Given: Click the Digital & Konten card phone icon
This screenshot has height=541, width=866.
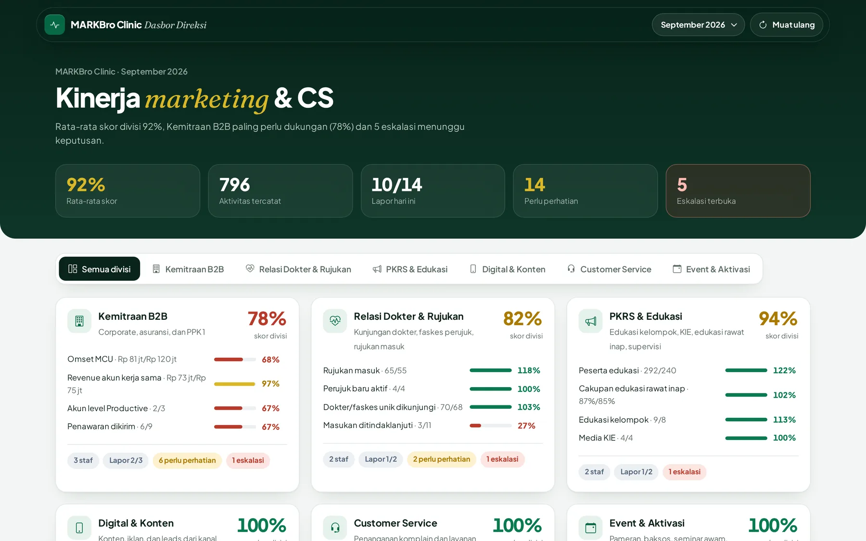Looking at the screenshot, I should 79,528.
